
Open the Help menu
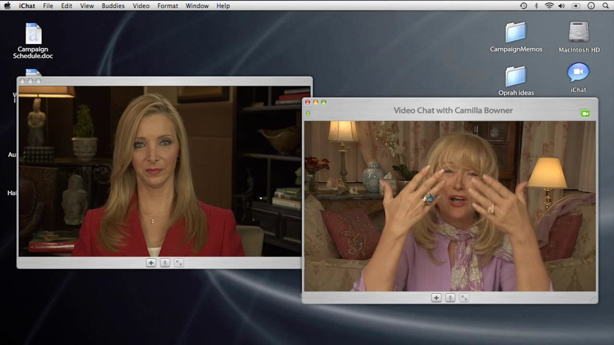coord(224,6)
